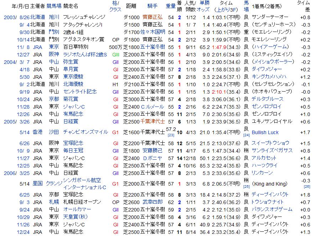
Task: Click the 札幌 racecourse link
Action: pyautogui.click(x=54, y=202)
